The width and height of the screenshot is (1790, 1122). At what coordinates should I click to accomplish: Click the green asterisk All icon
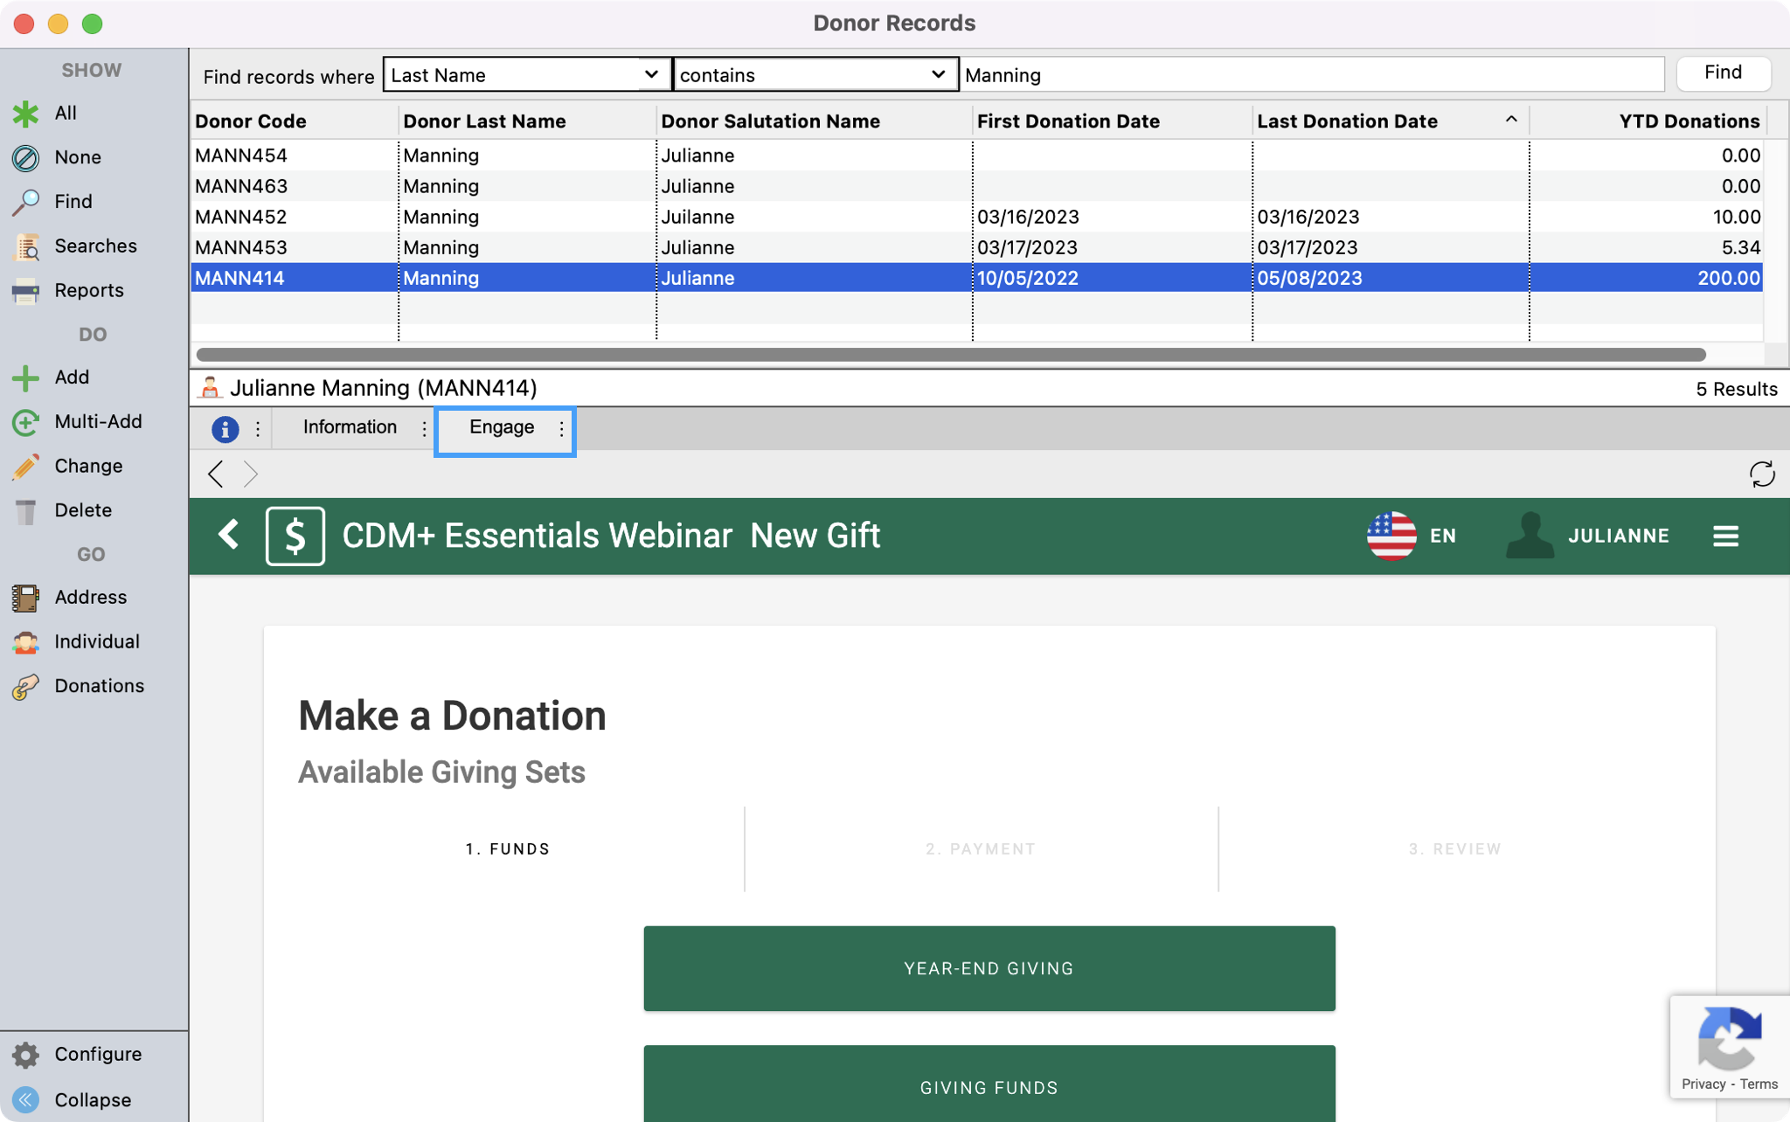pos(25,114)
